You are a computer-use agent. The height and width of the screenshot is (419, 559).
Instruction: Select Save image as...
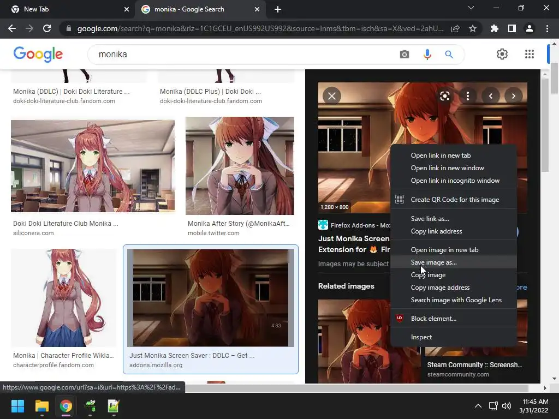click(x=454, y=262)
